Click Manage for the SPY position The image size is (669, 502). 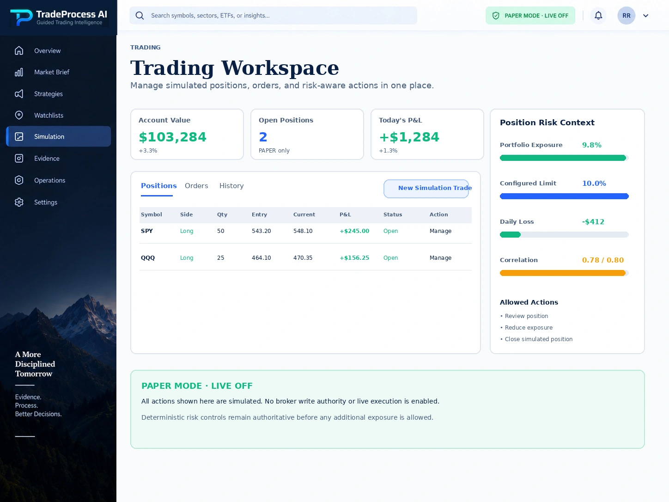(x=440, y=231)
